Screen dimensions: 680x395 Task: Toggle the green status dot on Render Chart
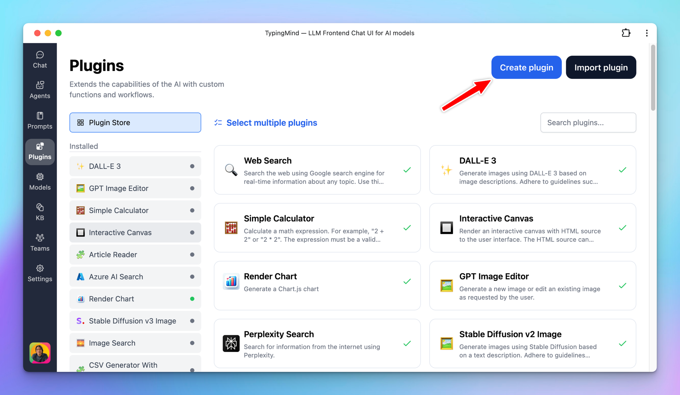click(x=192, y=298)
